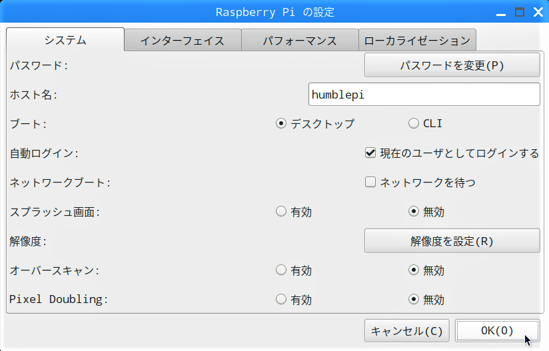Click the ブート: label
The height and width of the screenshot is (351, 549).
coord(28,124)
